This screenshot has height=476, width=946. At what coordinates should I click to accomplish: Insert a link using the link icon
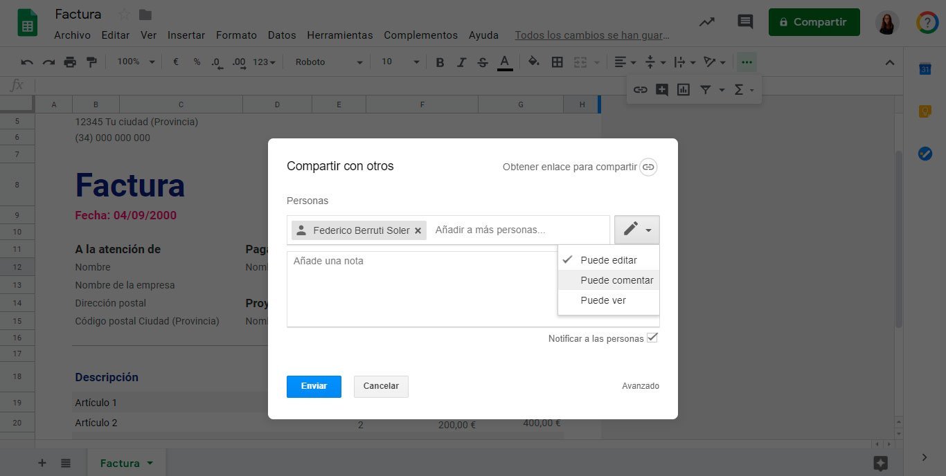click(639, 89)
